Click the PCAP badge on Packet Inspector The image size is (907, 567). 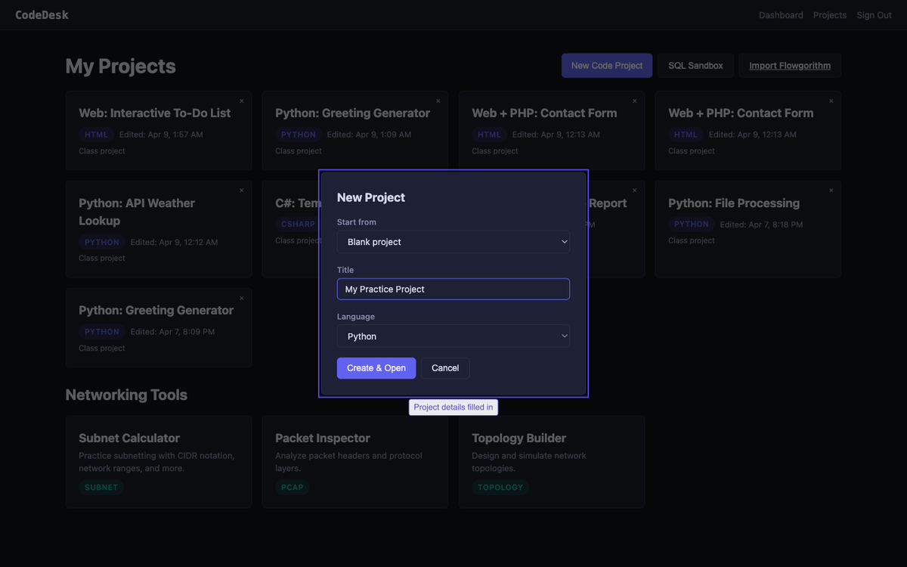pyautogui.click(x=293, y=487)
